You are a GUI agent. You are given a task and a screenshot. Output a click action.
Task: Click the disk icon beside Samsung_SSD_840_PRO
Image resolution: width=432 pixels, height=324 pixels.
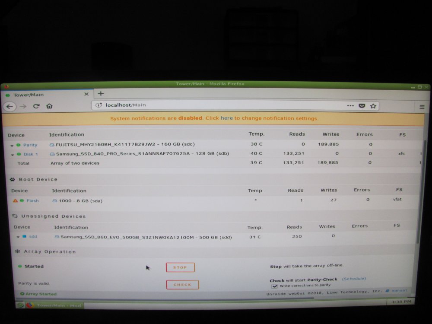tap(52, 154)
